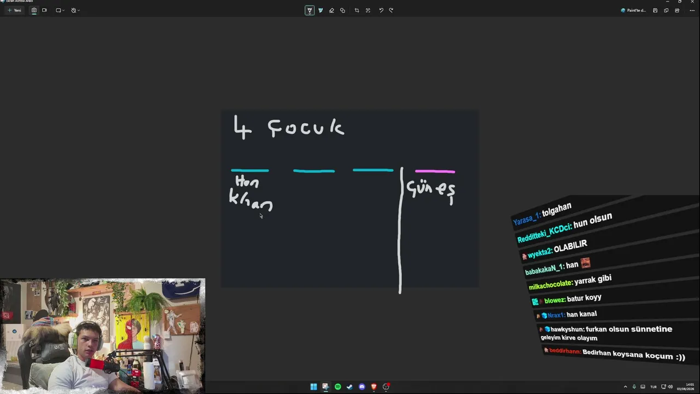This screenshot has height=394, width=700.
Task: Click the handwritten '4 çocuk' text
Action: (x=289, y=128)
